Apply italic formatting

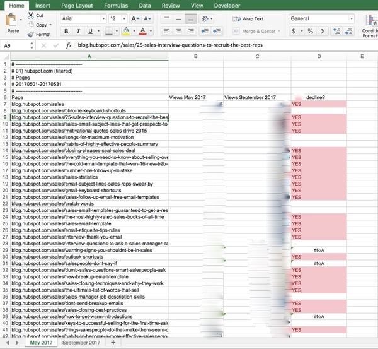(78, 31)
